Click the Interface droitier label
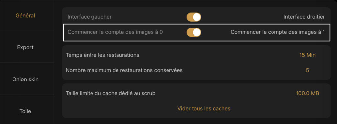Viewport: 337px width, 124px height. coord(304,17)
